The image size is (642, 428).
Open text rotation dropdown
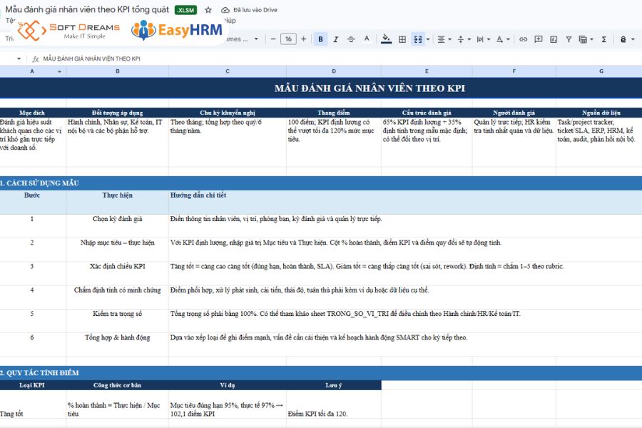[503, 39]
